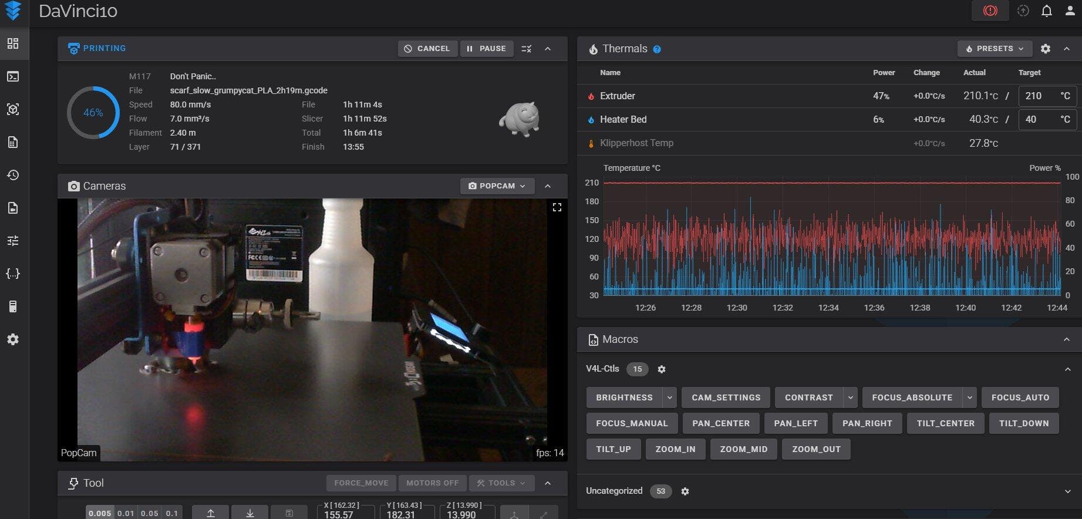Run the FOCUS_AUTO macro
Screen dimensions: 1082x519
1020,397
